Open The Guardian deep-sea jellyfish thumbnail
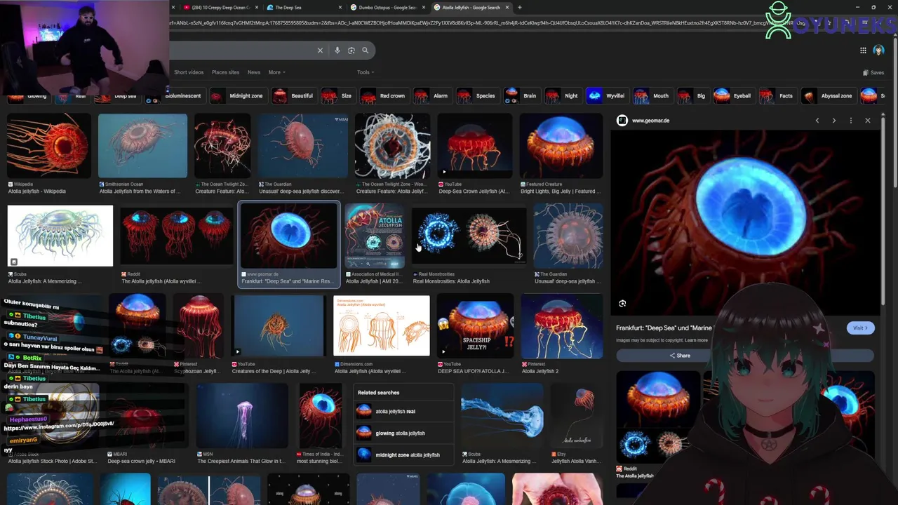Viewport: 898px width, 505px height. pos(303,146)
